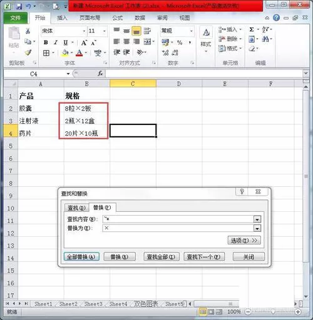The image size is (313, 320).
Task: Click the Excel Help question icon
Action: (276, 17)
